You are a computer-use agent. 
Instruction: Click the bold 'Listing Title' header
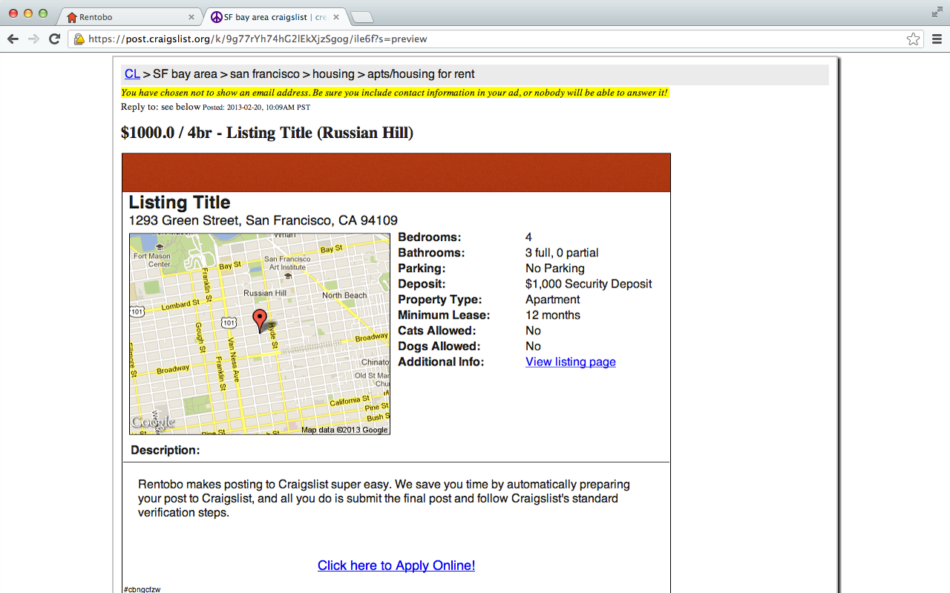click(180, 202)
